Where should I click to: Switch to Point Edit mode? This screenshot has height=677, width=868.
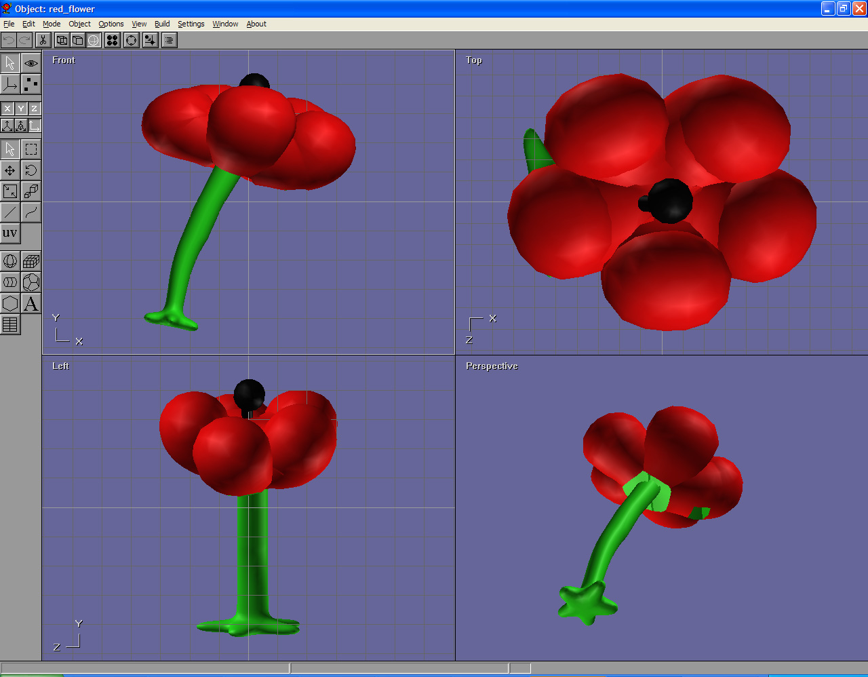pos(31,84)
